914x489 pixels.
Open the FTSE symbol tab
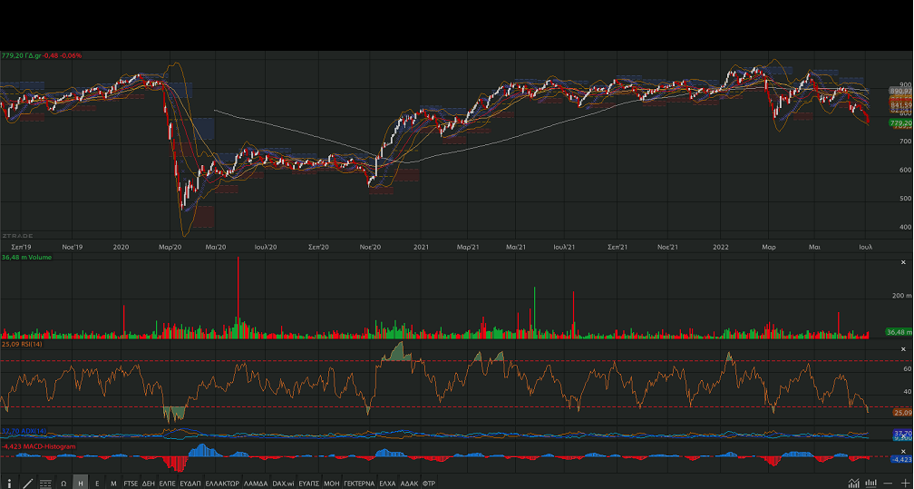tap(131, 483)
